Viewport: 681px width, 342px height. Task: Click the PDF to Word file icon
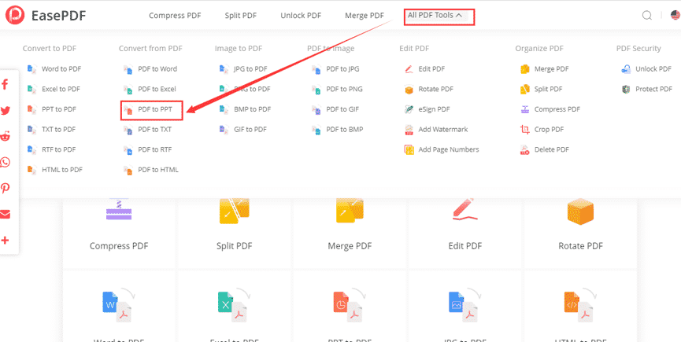coord(128,69)
